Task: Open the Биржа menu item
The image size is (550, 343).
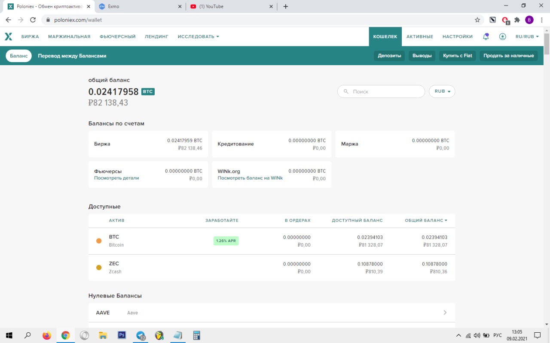Action: [x=30, y=36]
